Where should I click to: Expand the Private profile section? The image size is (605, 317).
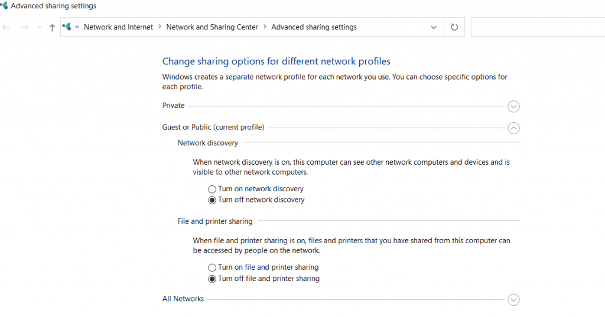click(513, 106)
